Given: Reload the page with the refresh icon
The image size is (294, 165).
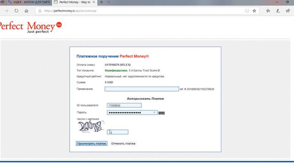Looking at the screenshot, I should [x=17, y=11].
